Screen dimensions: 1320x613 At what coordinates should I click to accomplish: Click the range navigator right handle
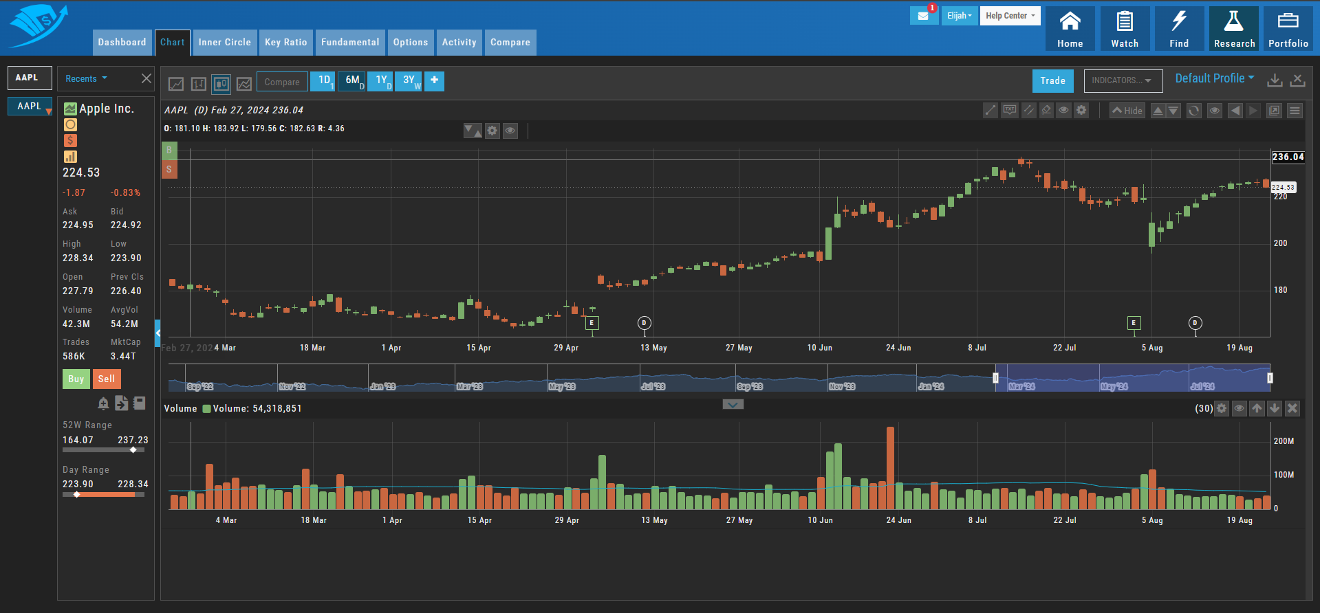point(1270,378)
